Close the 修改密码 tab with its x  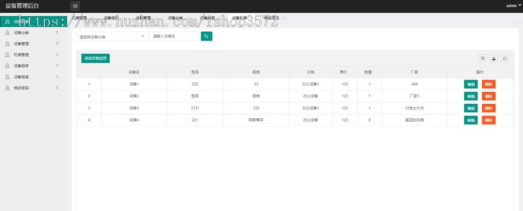[x=284, y=18]
